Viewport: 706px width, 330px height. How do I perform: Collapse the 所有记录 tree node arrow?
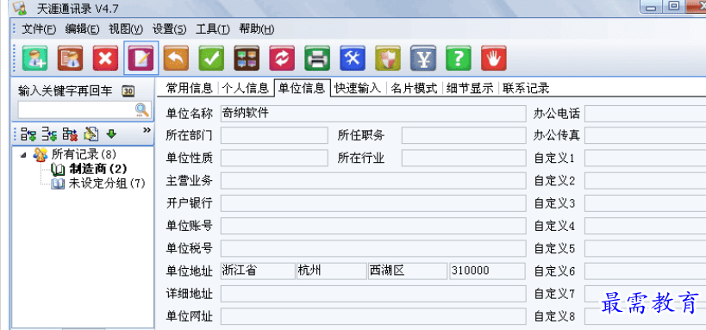click(x=23, y=155)
